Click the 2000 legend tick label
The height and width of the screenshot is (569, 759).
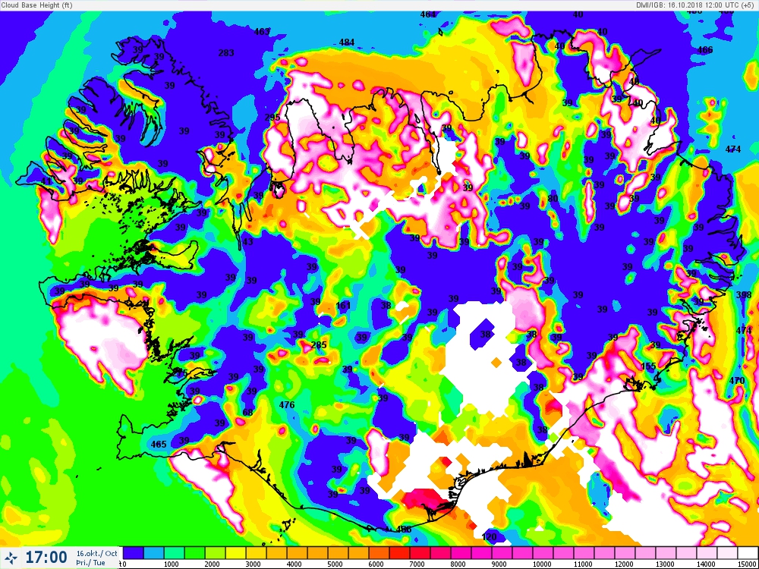[212, 564]
